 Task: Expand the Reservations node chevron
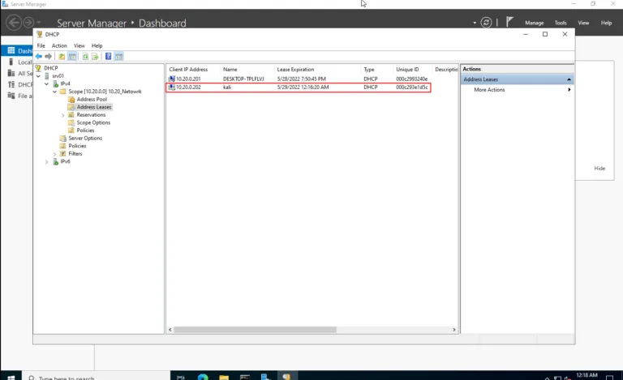click(x=62, y=115)
